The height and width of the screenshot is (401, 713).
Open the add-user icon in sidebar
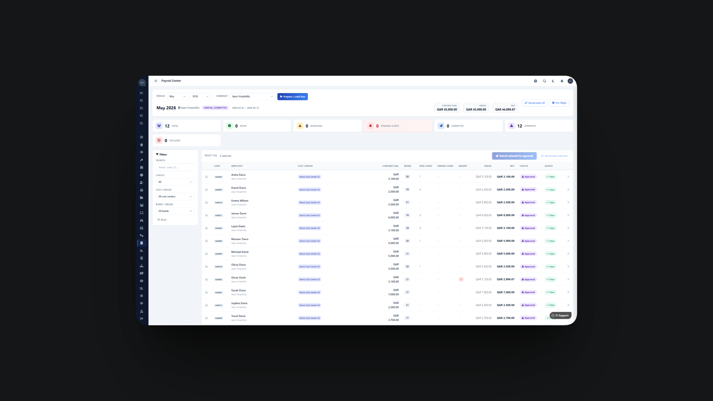point(141,183)
